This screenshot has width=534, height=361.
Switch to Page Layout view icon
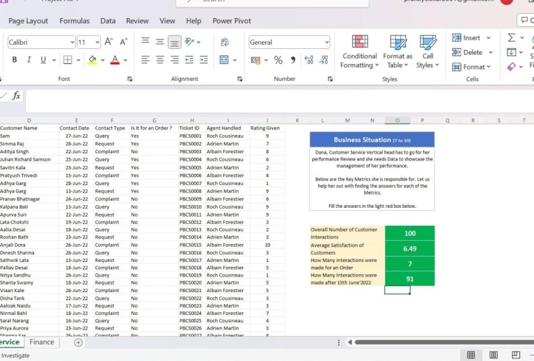point(493,355)
